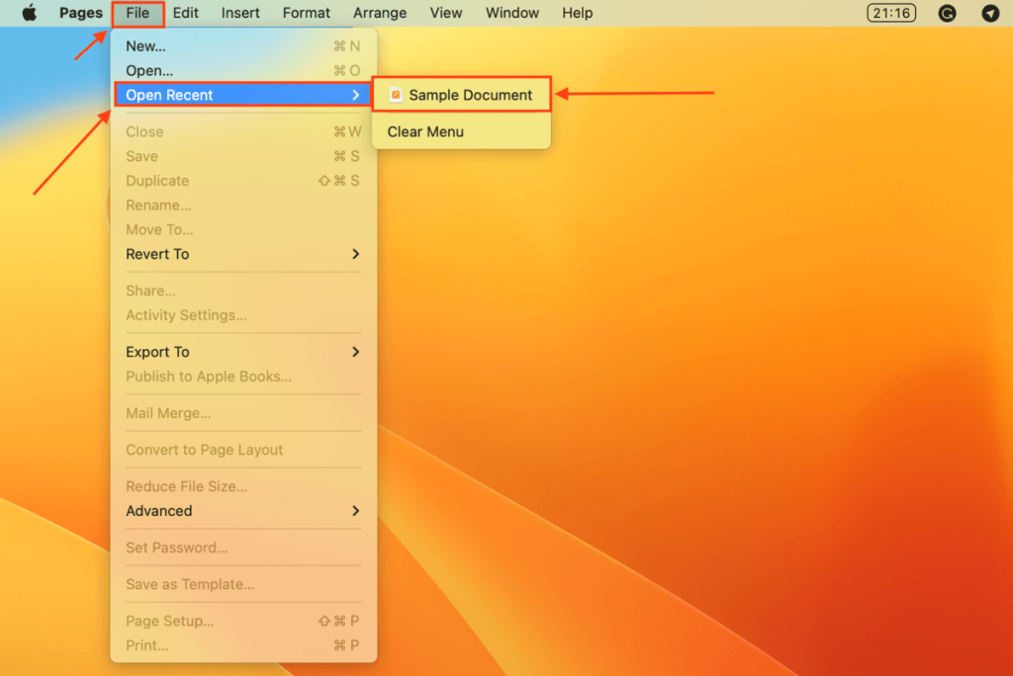Open the Edit menu
The height and width of the screenshot is (676, 1013).
click(x=185, y=13)
